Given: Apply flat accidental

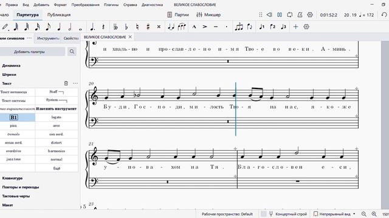Looking at the screenshot, I should [x=126, y=27].
